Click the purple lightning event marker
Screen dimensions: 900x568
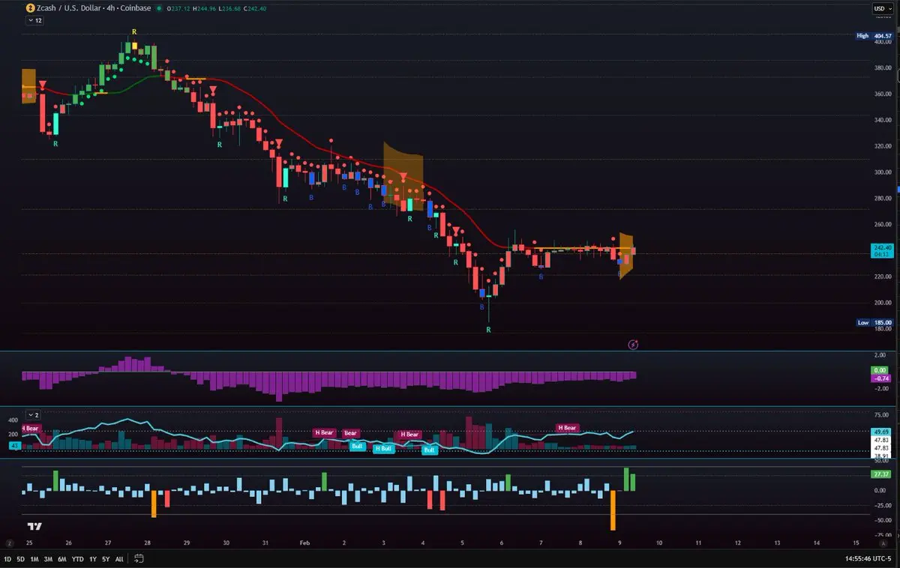click(x=633, y=345)
